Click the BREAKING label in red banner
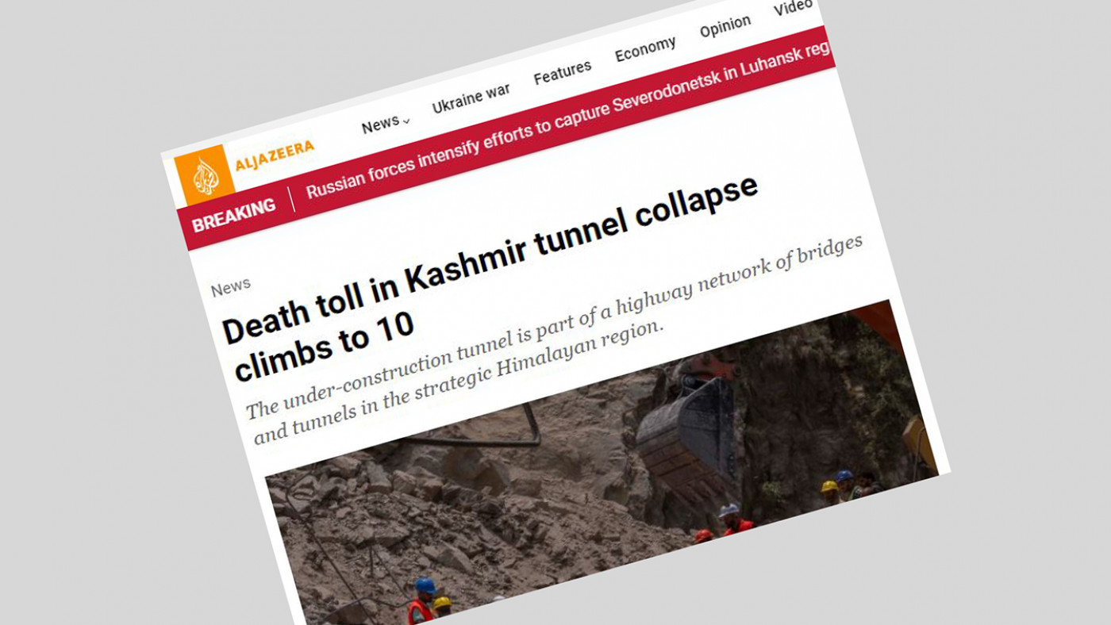This screenshot has height=625, width=1111. [234, 215]
